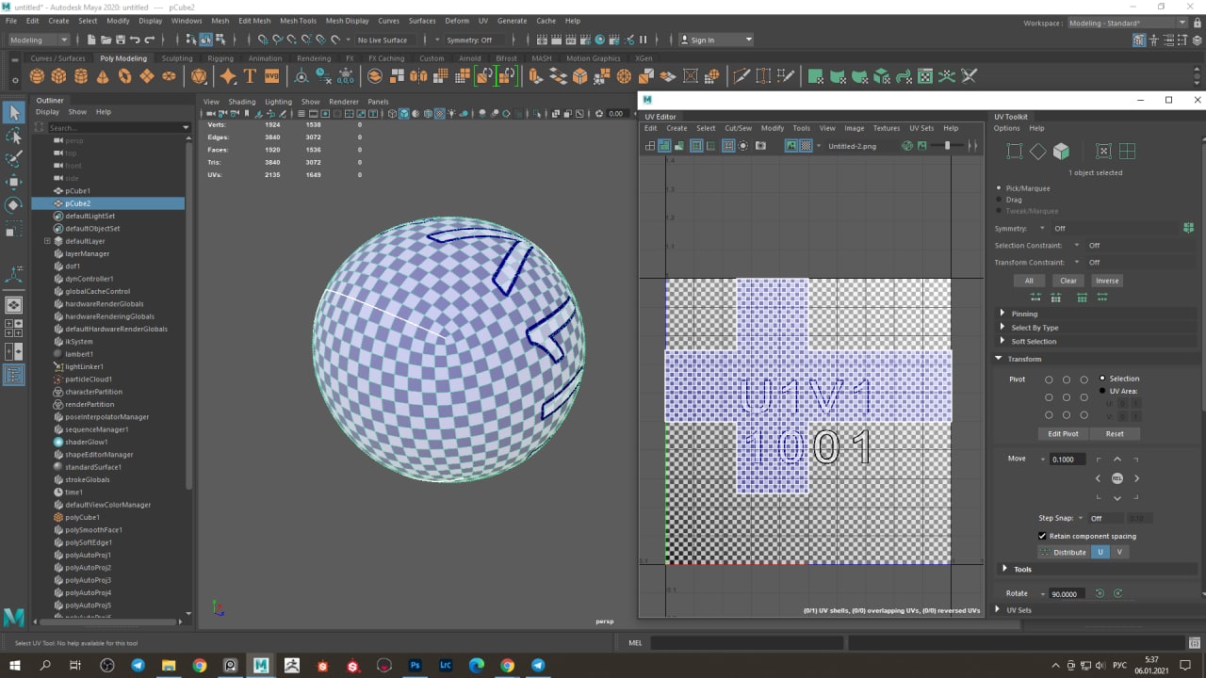
Task: Click the SVG import shelf icon
Action: click(271, 76)
